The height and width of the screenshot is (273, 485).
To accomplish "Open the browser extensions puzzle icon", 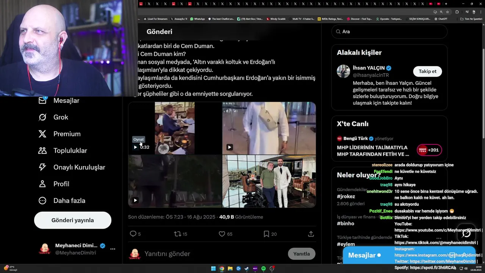I will click(457, 12).
